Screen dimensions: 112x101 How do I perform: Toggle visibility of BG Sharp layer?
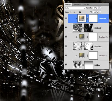66,46
